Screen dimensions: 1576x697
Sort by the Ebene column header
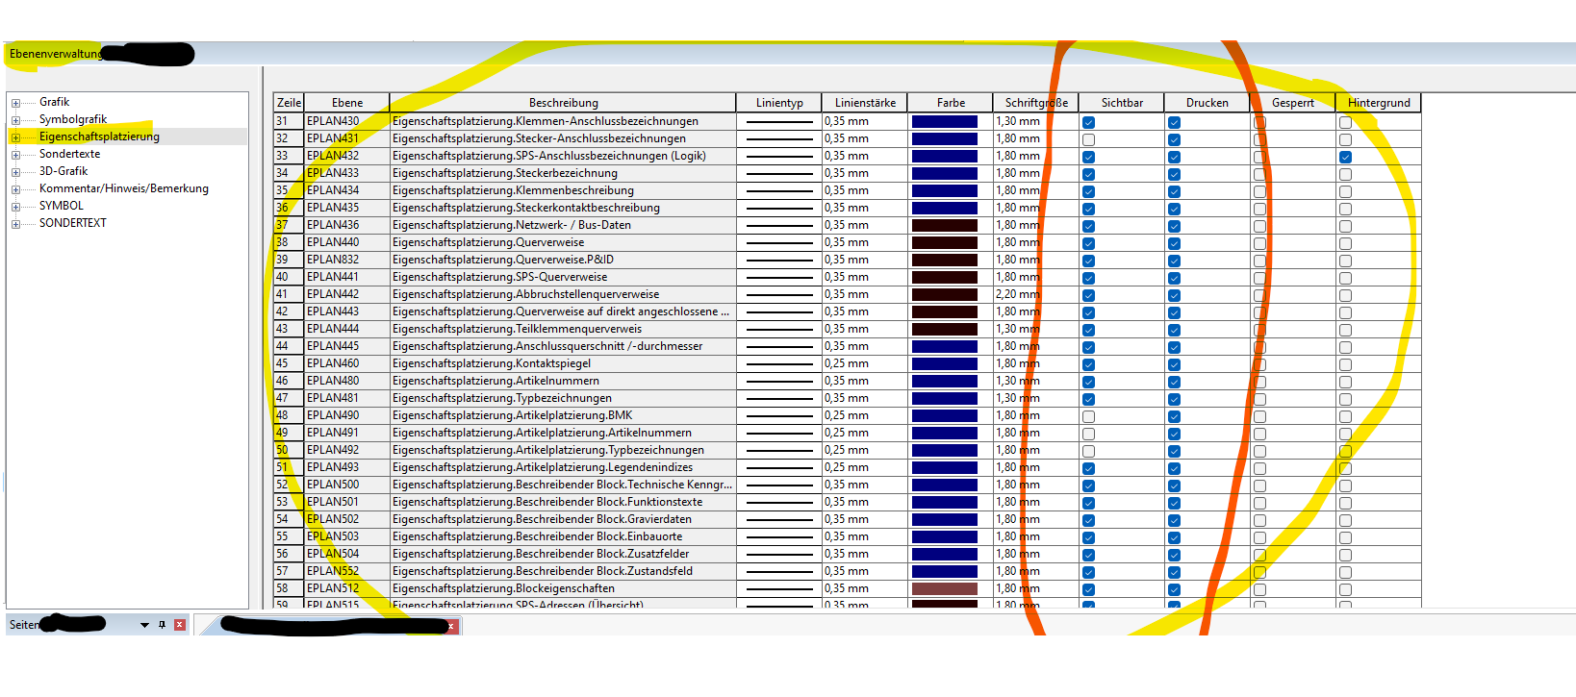coord(347,103)
